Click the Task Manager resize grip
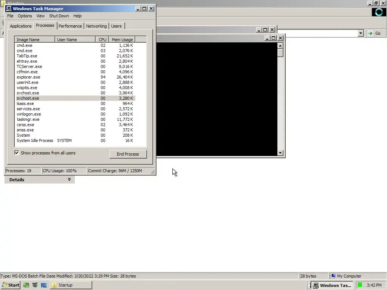The image size is (387, 290). (153, 172)
